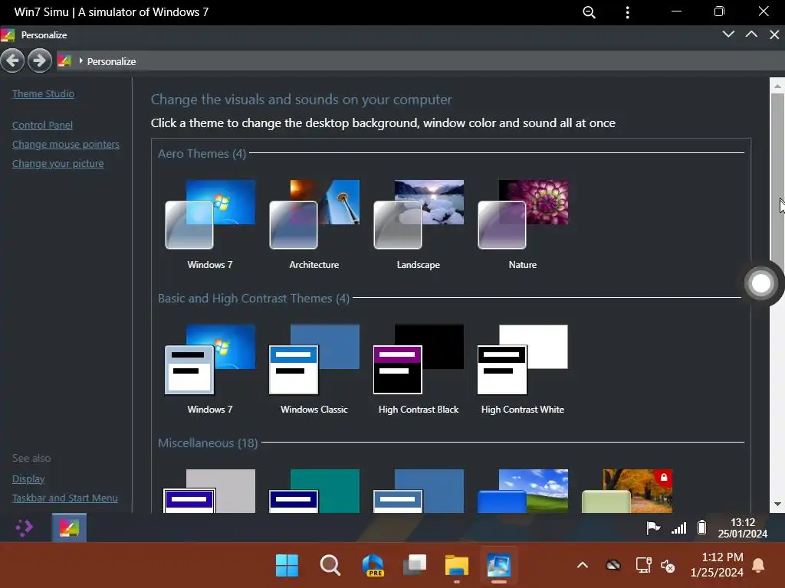This screenshot has height=588, width=785.
Task: Select the teal Miscellaneous theme thumbnail
Action: [314, 491]
